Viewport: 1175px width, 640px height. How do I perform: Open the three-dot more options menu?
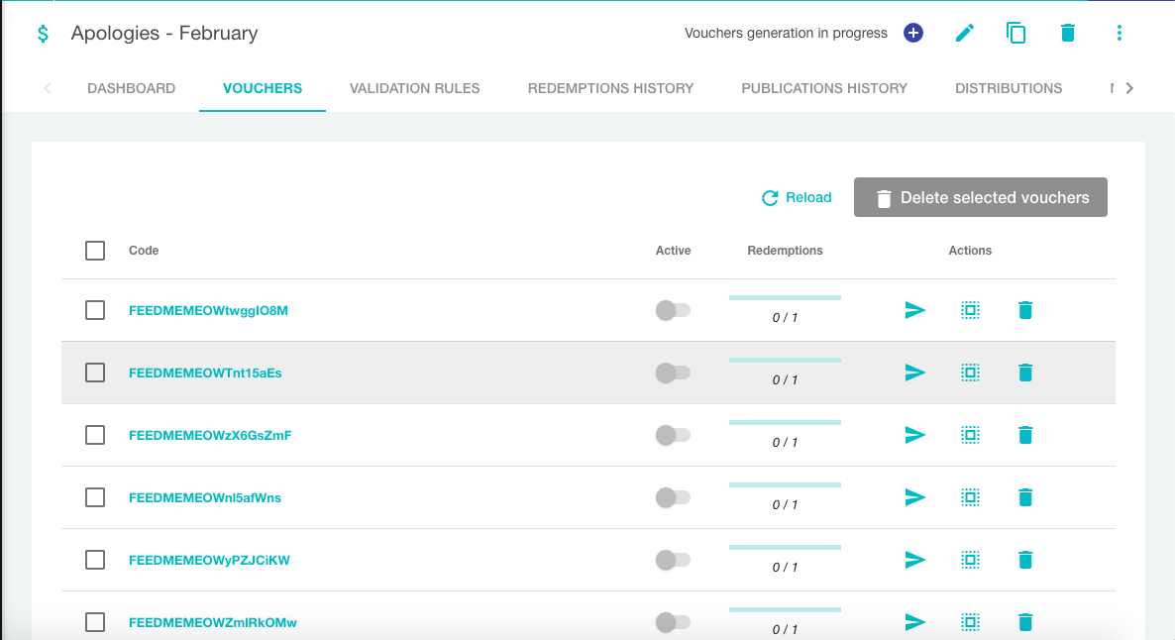[1119, 33]
